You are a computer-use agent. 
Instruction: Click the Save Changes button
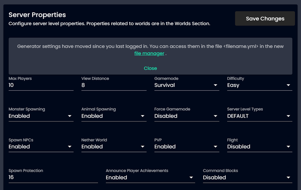[x=265, y=19]
